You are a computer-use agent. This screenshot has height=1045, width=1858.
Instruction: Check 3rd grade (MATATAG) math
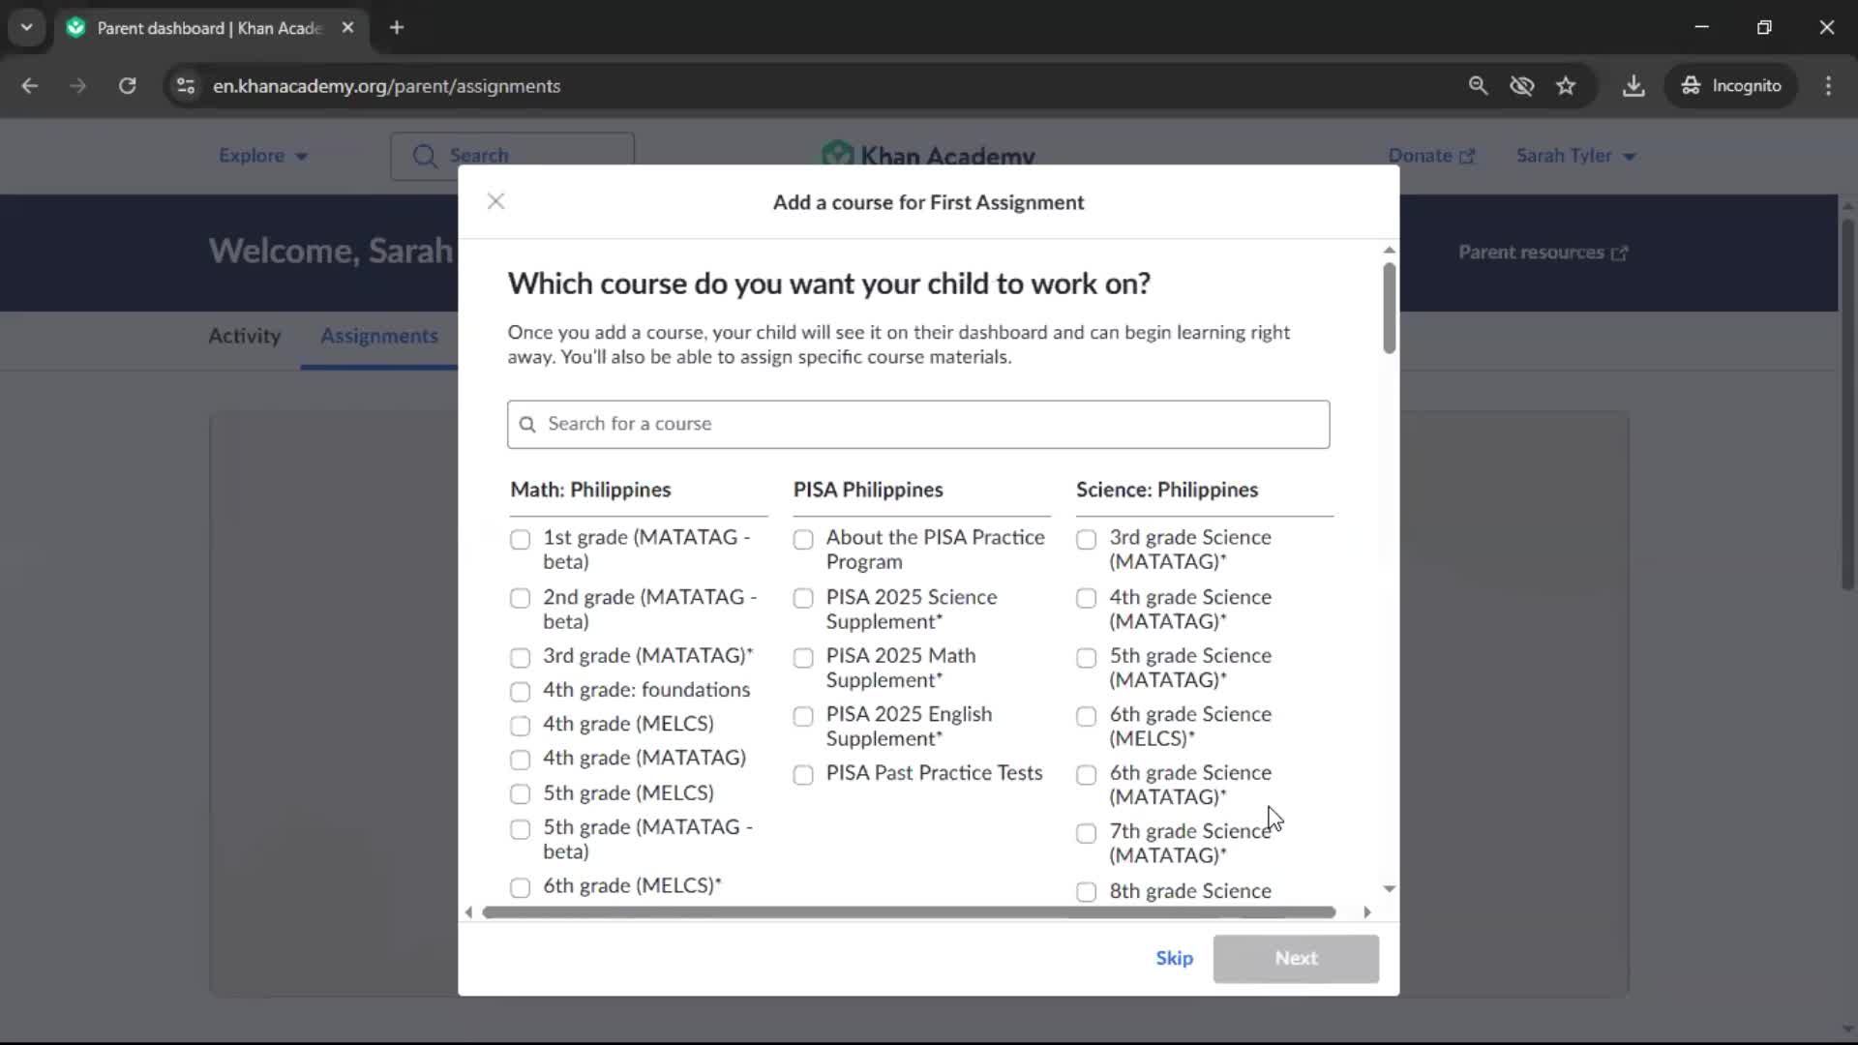[x=520, y=658]
